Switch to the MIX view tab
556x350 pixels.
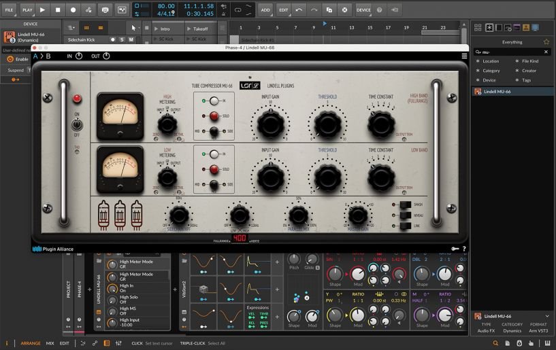50,343
